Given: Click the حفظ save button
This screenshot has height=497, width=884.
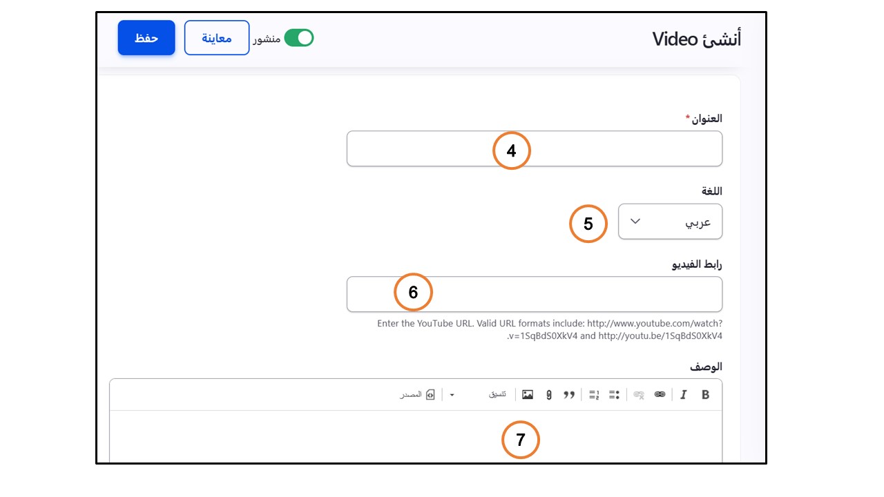Looking at the screenshot, I should click(146, 38).
